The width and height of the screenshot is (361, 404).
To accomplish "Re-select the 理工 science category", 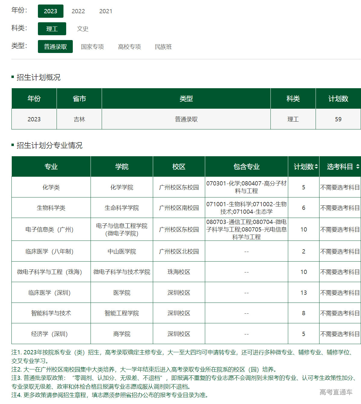I will 52,29.
